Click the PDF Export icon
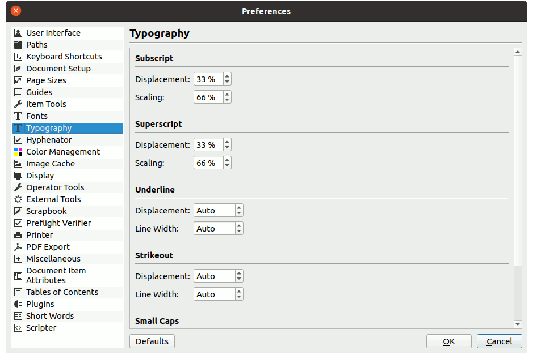The height and width of the screenshot is (359, 533). [x=18, y=247]
